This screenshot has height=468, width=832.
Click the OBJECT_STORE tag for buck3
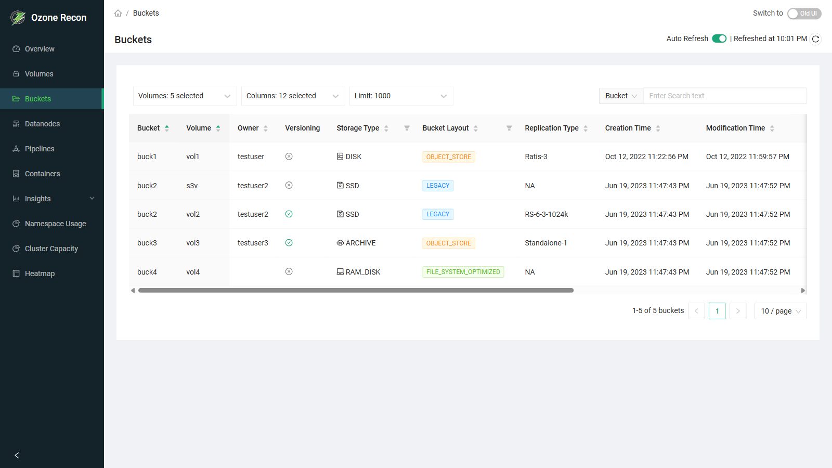[449, 243]
